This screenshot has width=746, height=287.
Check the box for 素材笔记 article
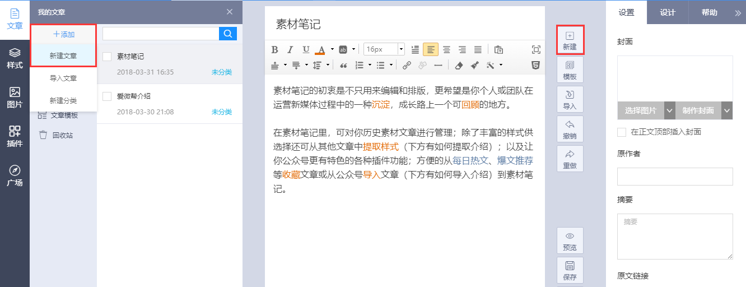[108, 57]
